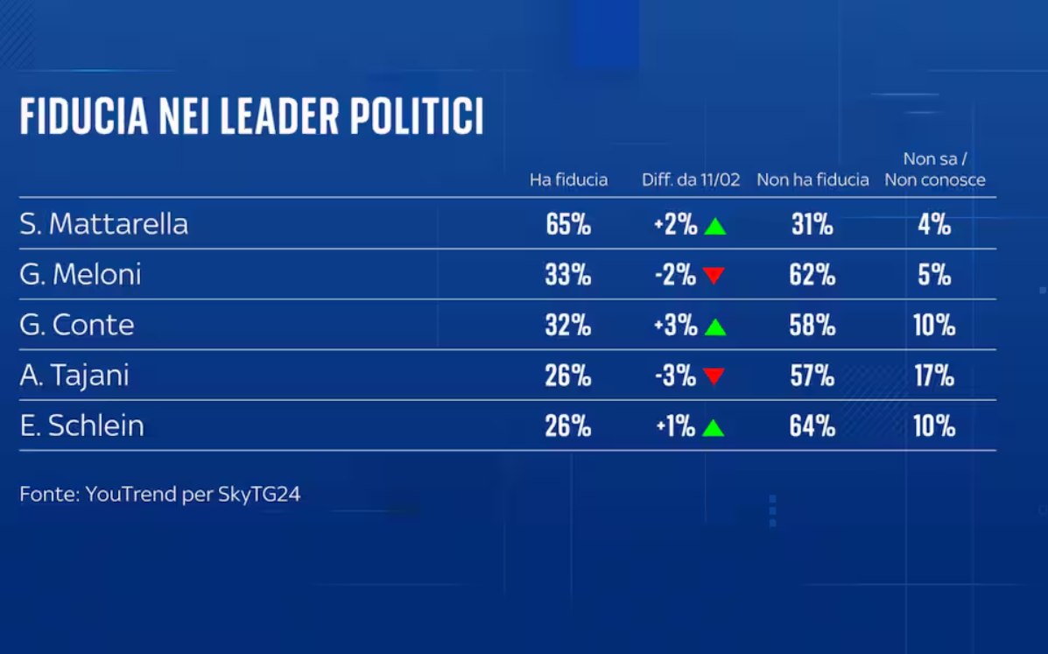Viewport: 1048px width, 654px height.
Task: Click the green up arrow in Conte row
Action: [x=715, y=327]
